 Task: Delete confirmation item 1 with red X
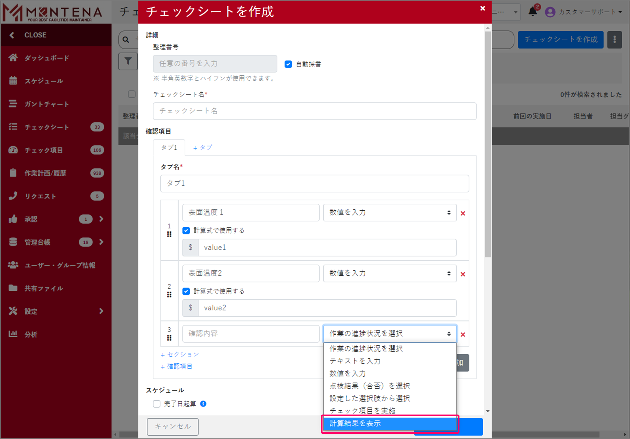pyautogui.click(x=463, y=213)
